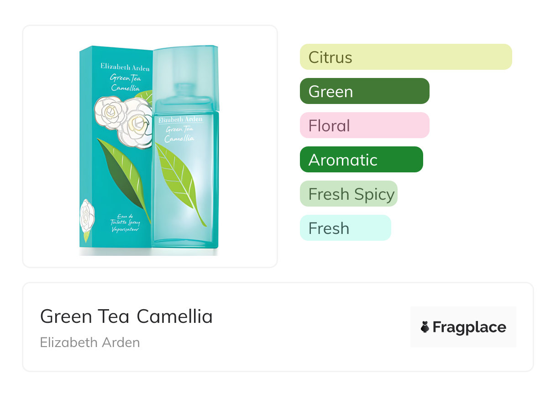Click Green Tea Camellia script on the box
This screenshot has width=556, height=394.
pos(125,83)
